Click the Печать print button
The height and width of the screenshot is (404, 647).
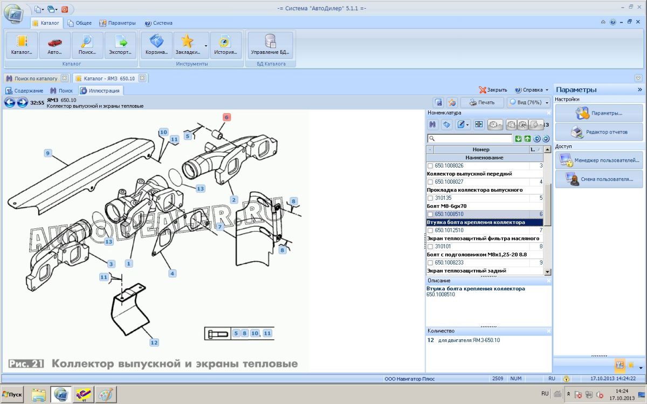[482, 102]
